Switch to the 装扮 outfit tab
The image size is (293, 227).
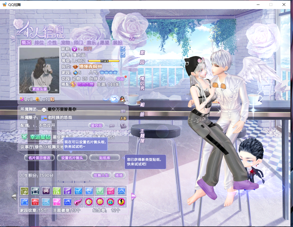(117, 42)
